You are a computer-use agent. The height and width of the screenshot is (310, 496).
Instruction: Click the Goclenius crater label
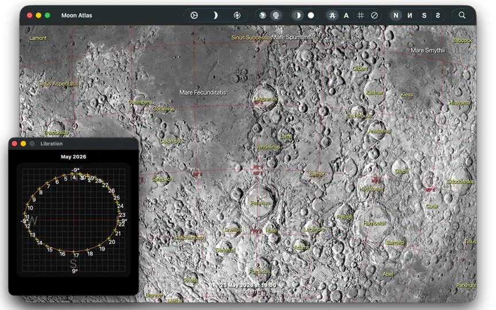164,109
